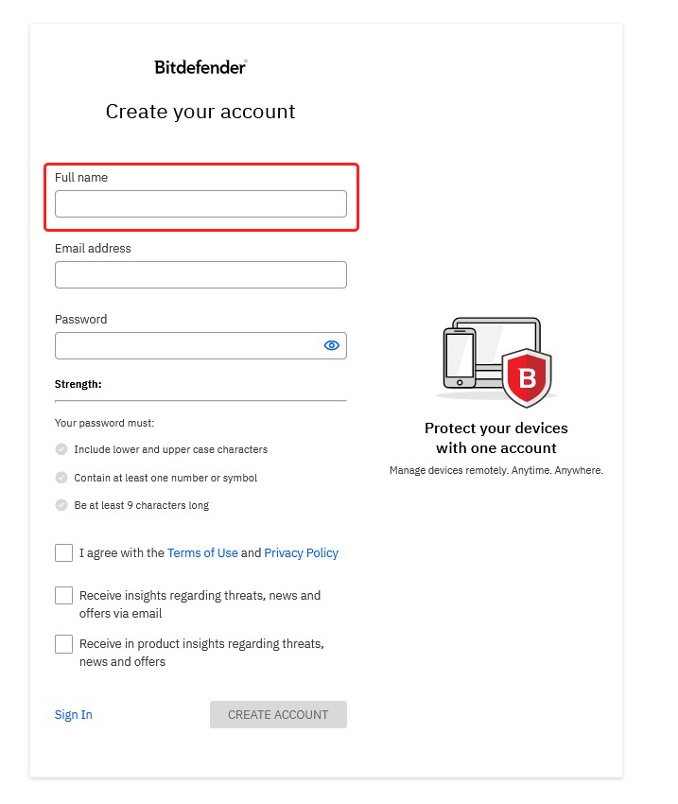Click the 'Create your account' heading
Viewport: 678px width, 804px height.
point(200,112)
